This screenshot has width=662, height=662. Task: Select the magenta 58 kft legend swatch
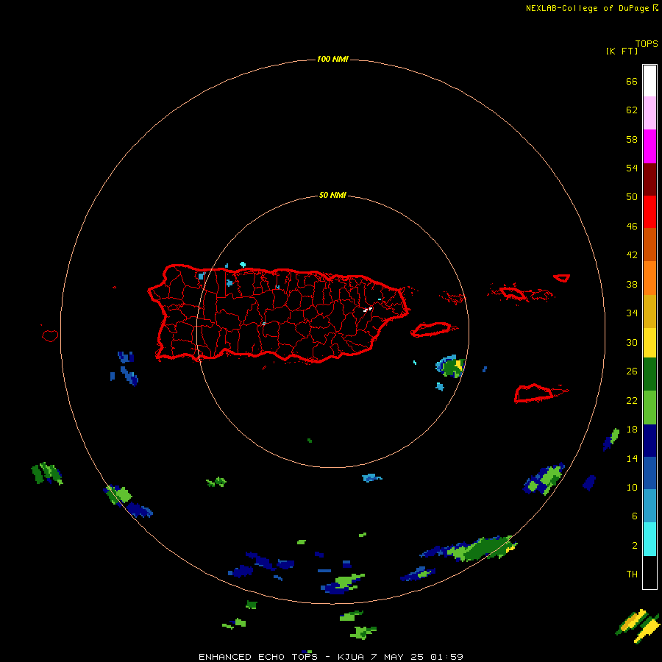click(x=649, y=146)
